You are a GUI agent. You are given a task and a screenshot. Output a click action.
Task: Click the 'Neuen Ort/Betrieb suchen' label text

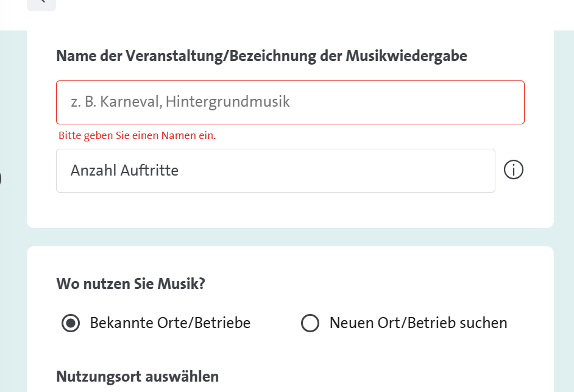pos(419,323)
